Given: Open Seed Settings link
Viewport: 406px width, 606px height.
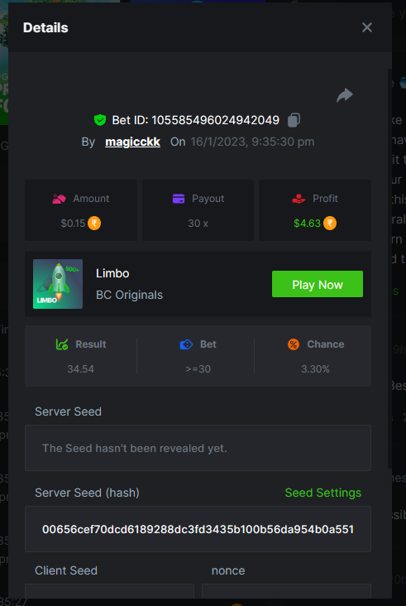Looking at the screenshot, I should pos(323,493).
